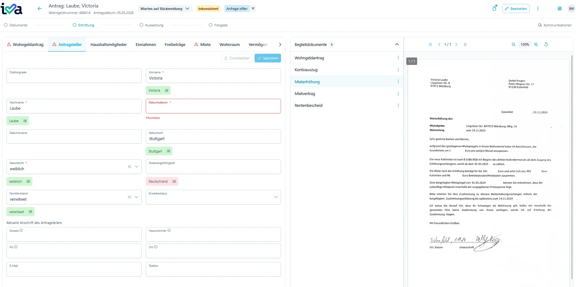The width and height of the screenshot is (576, 287).
Task: Open Kommunikationen panel
Action: tap(555, 25)
